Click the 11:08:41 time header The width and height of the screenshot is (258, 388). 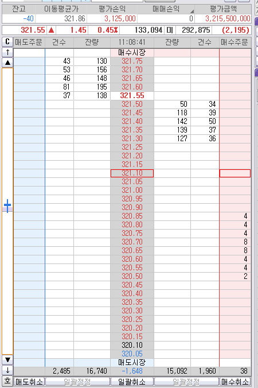[x=132, y=42]
